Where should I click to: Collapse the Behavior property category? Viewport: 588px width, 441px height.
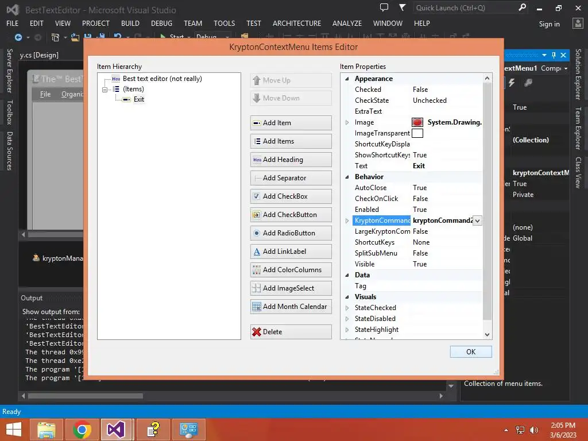pos(347,177)
